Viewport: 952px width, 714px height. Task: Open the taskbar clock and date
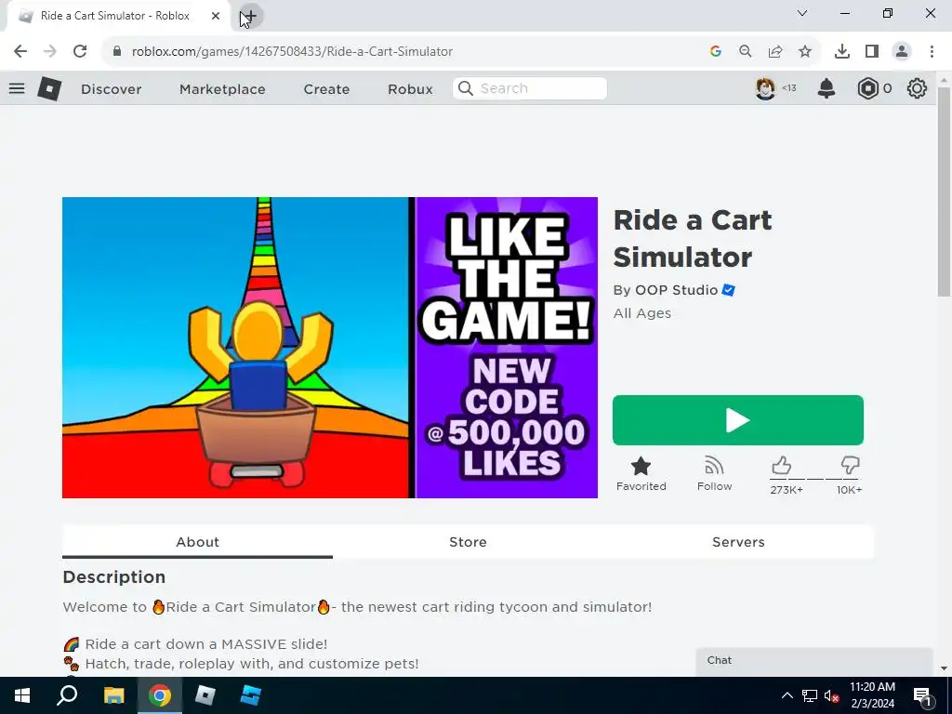coord(872,695)
